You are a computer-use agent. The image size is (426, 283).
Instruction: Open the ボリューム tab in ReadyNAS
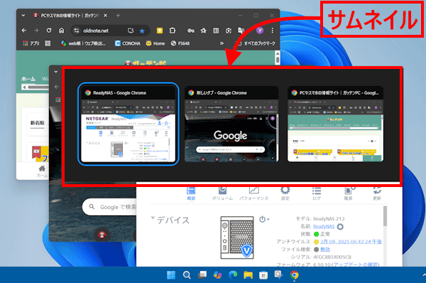[x=222, y=193]
